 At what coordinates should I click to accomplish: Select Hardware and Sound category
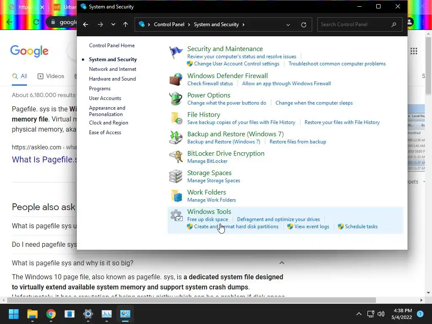112,79
